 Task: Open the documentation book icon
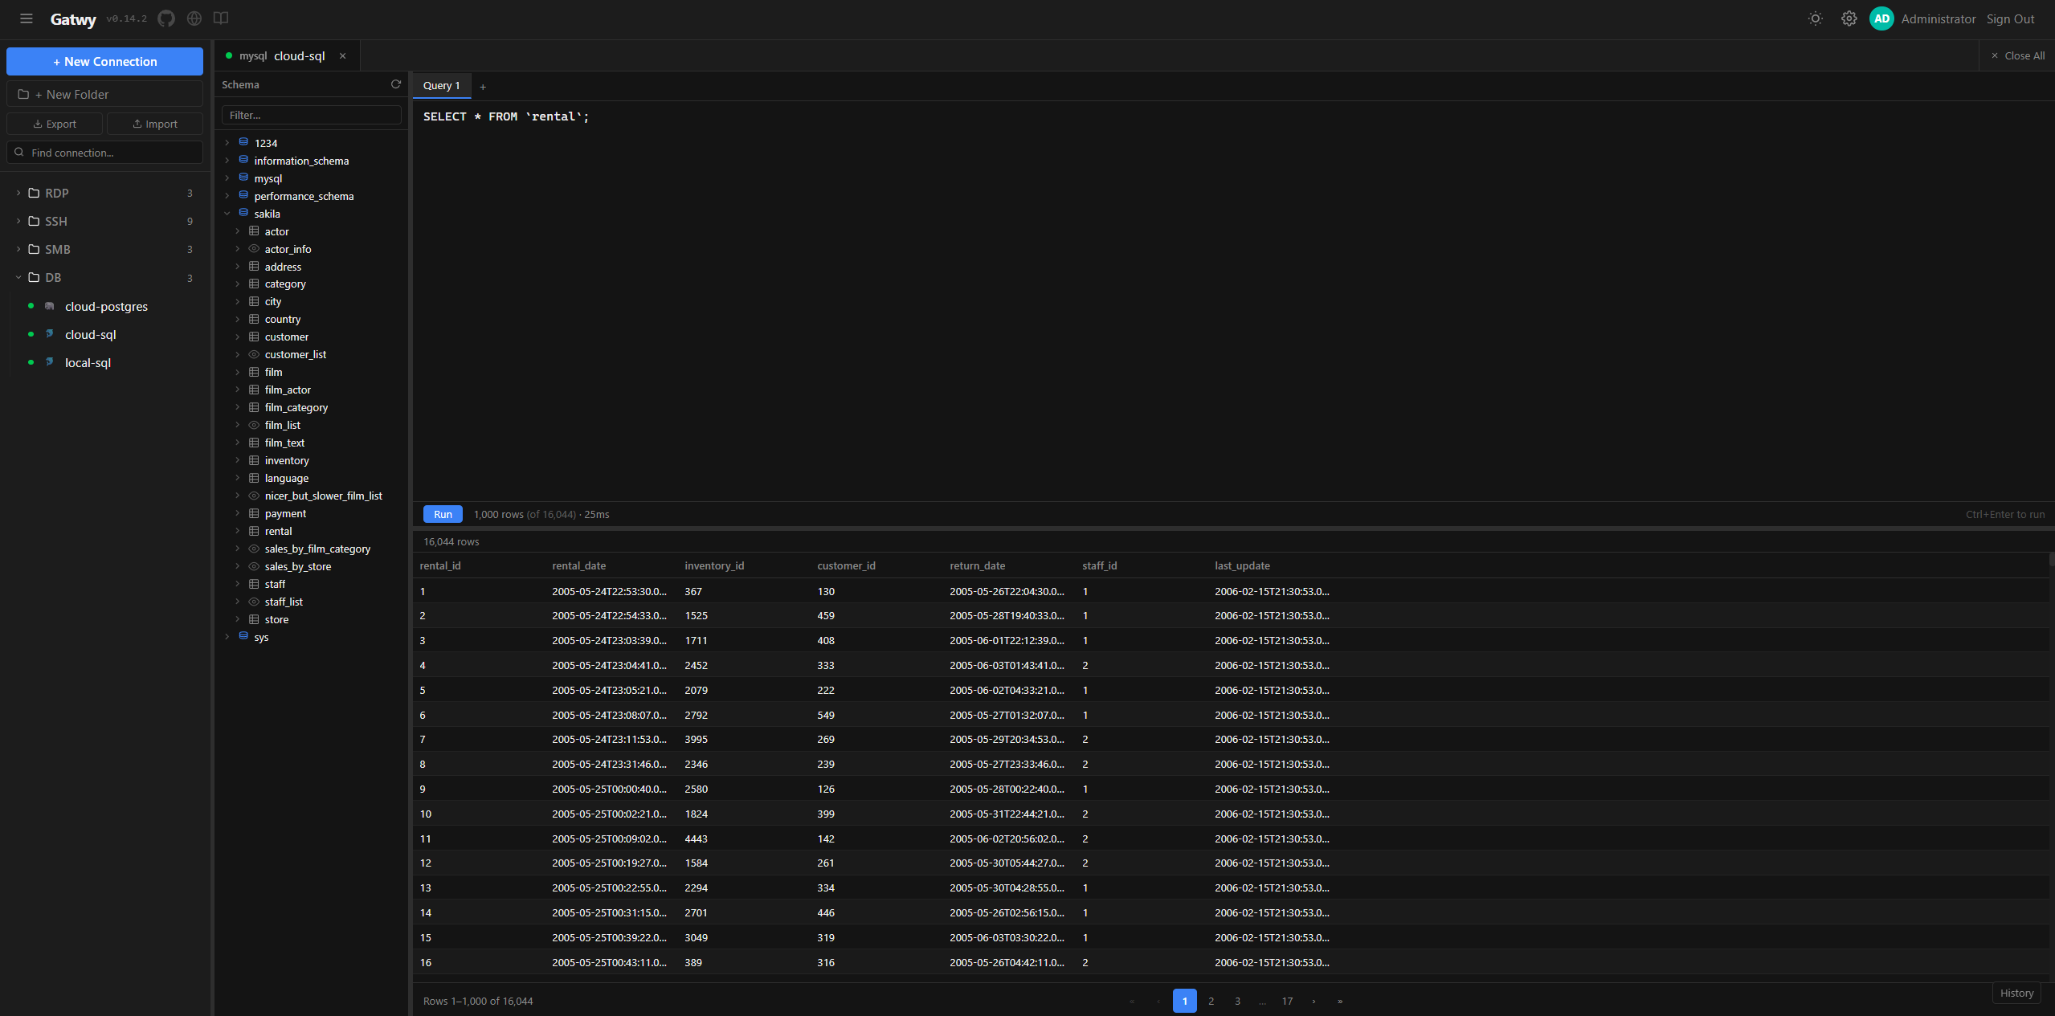click(221, 18)
